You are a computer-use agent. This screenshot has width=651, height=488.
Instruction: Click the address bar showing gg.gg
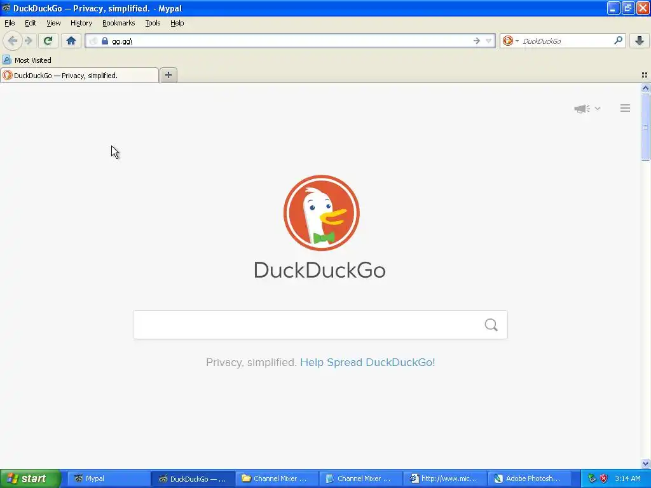(x=291, y=41)
